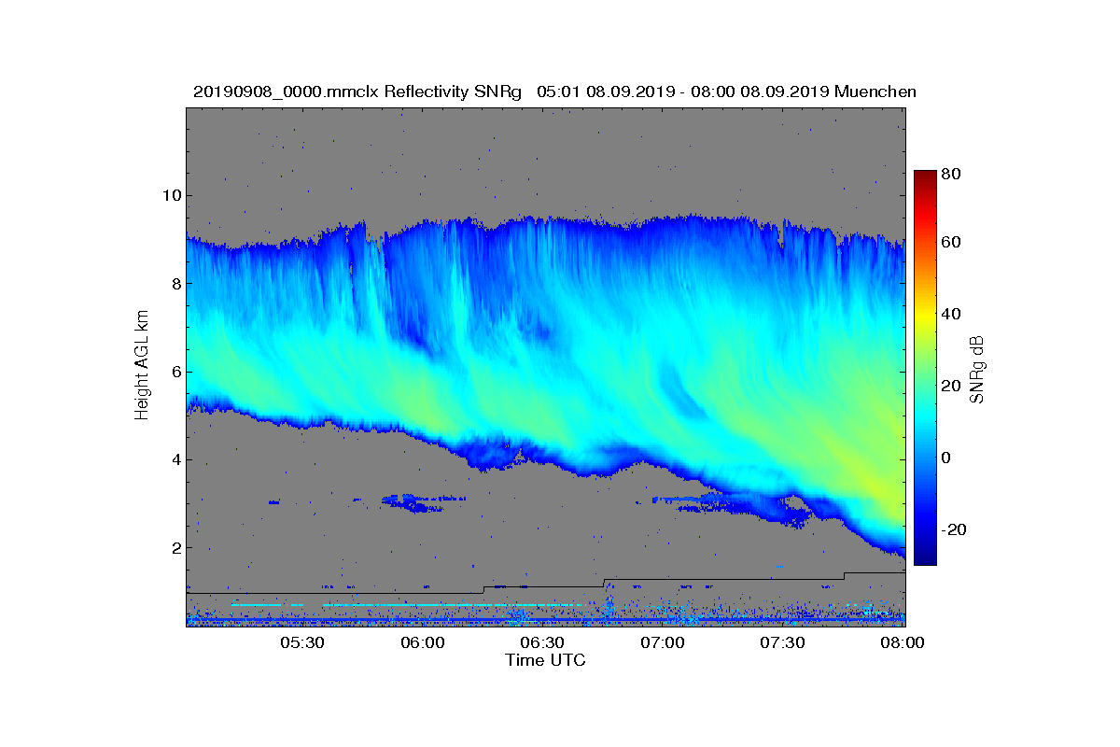The image size is (1120, 747).
Task: Click the 05:30 time tick label
Action: pos(302,642)
